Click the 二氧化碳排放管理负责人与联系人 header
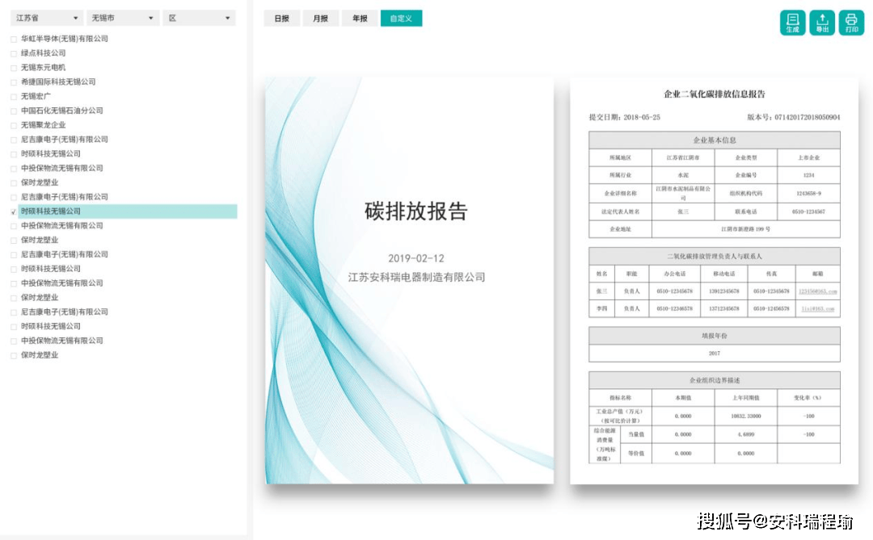The image size is (873, 540). (715, 257)
